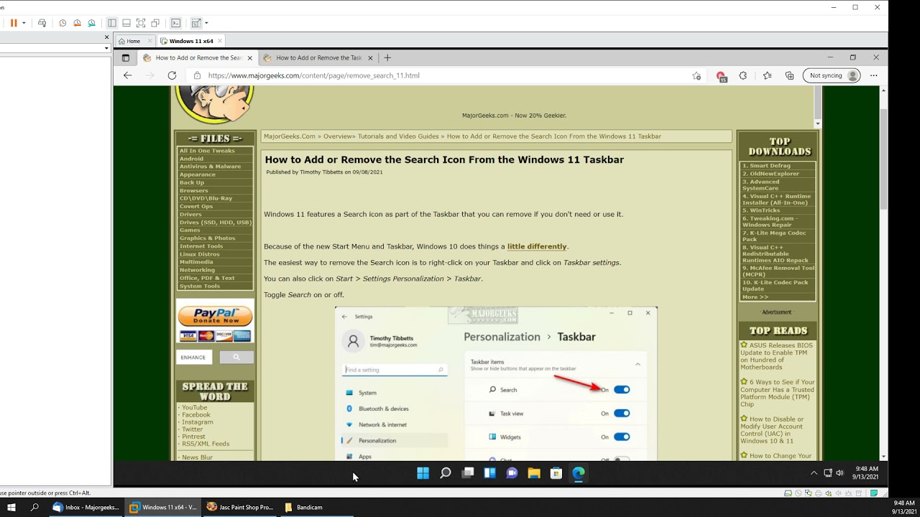
Task: Click Edge icon on the Windows 11 taskbar
Action: tap(579, 473)
